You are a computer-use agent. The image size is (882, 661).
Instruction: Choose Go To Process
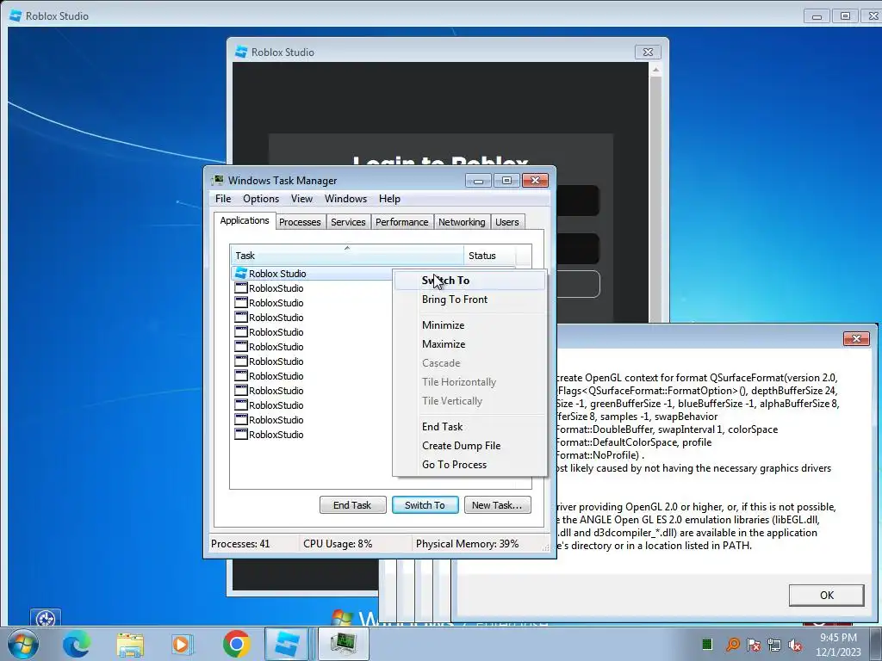point(469,465)
